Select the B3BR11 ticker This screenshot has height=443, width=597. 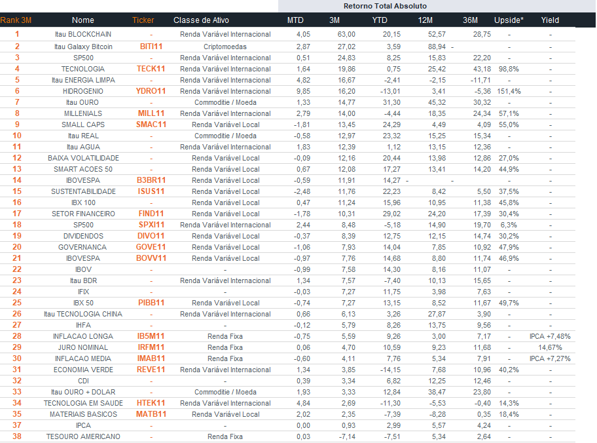pos(151,180)
